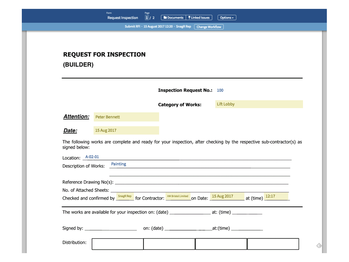Click the Request Inspection form title

tap(123, 18)
